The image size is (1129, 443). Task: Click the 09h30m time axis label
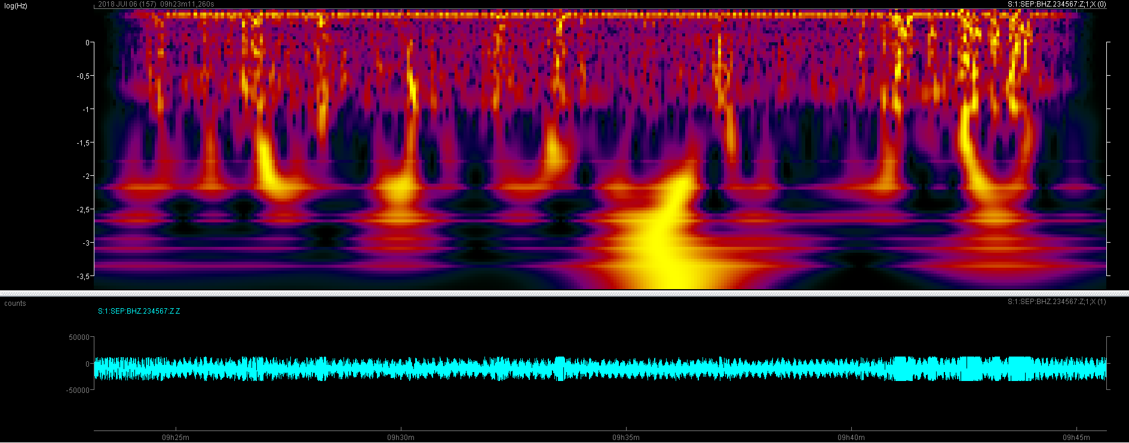pyautogui.click(x=400, y=438)
